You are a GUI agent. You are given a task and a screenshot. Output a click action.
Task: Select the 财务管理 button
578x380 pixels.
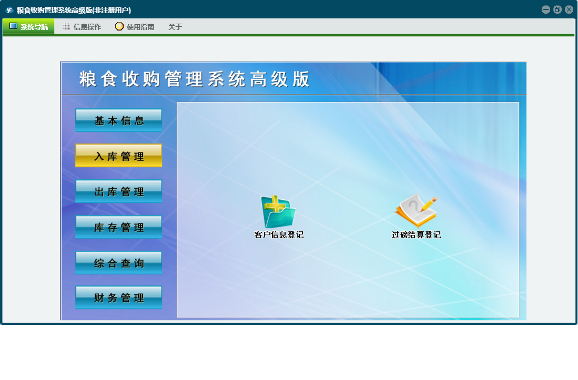point(119,297)
